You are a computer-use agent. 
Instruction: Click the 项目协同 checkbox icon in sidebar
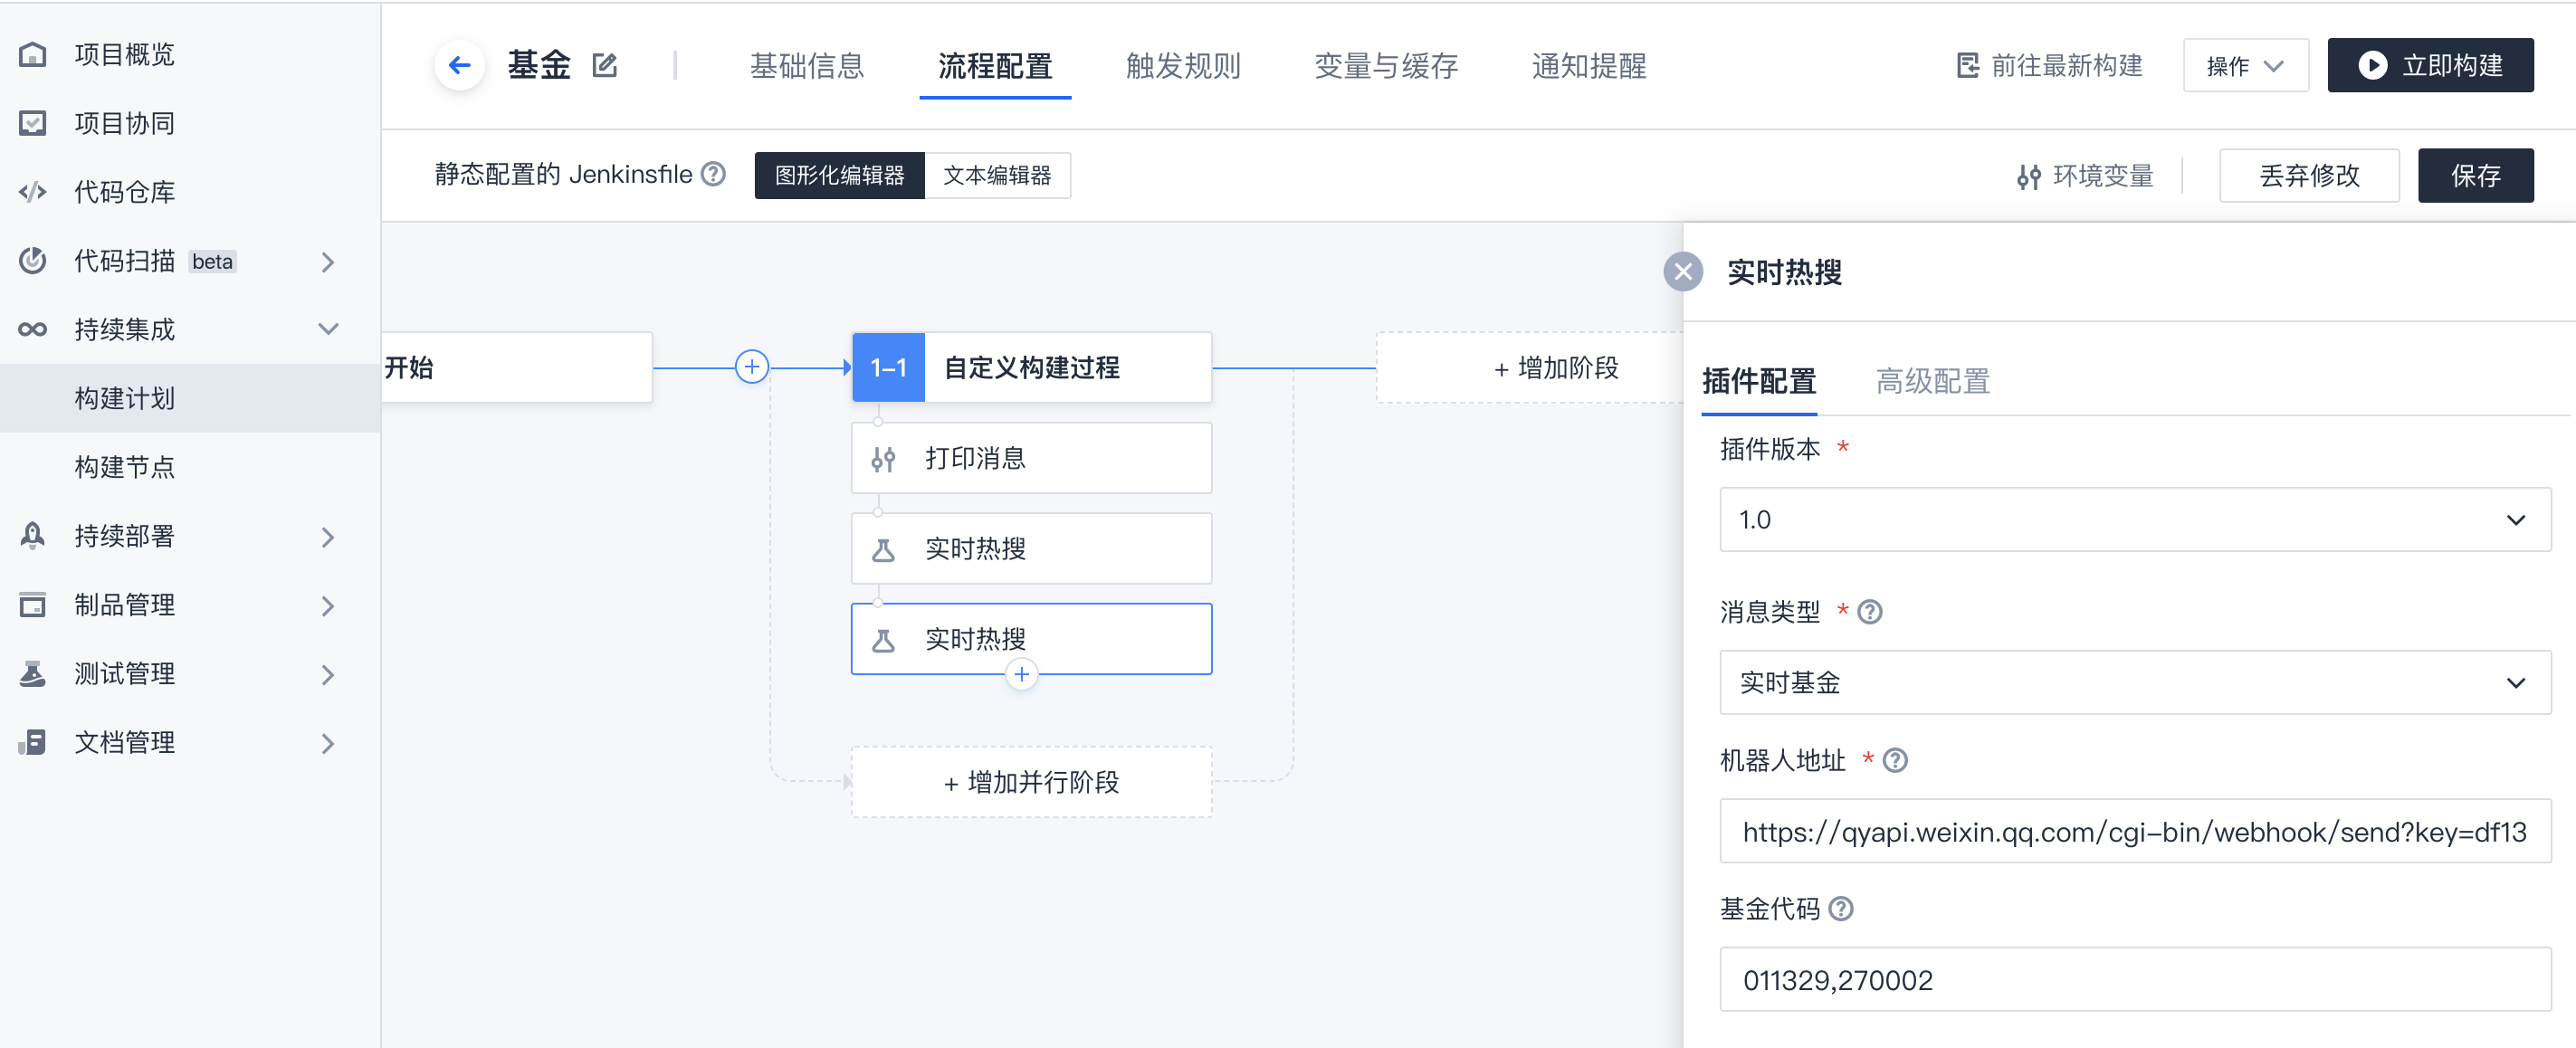click(33, 123)
